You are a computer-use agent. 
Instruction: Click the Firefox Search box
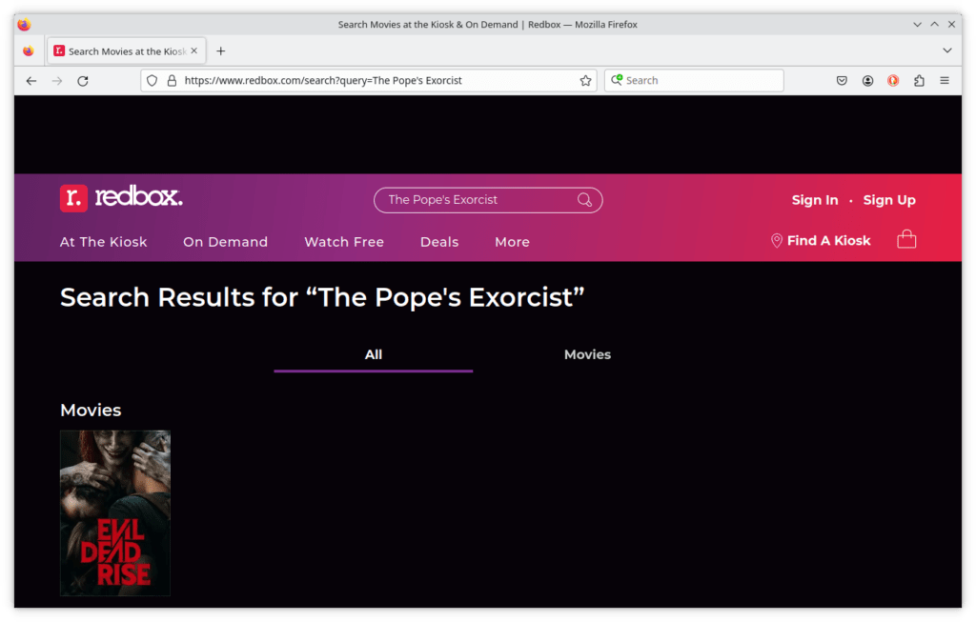[x=694, y=80]
